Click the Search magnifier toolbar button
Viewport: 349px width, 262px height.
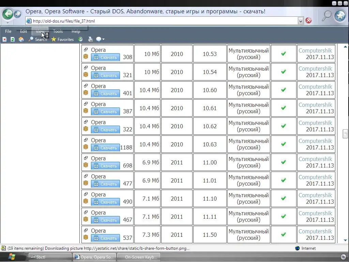point(37,40)
